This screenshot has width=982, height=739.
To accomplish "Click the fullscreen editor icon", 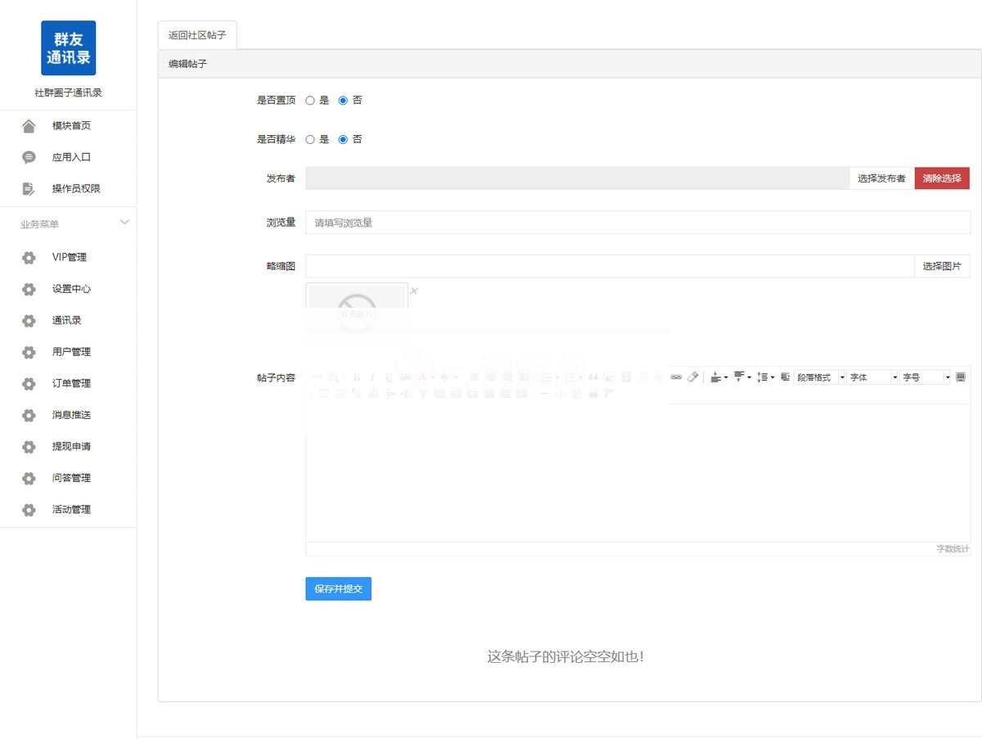I will click(961, 377).
